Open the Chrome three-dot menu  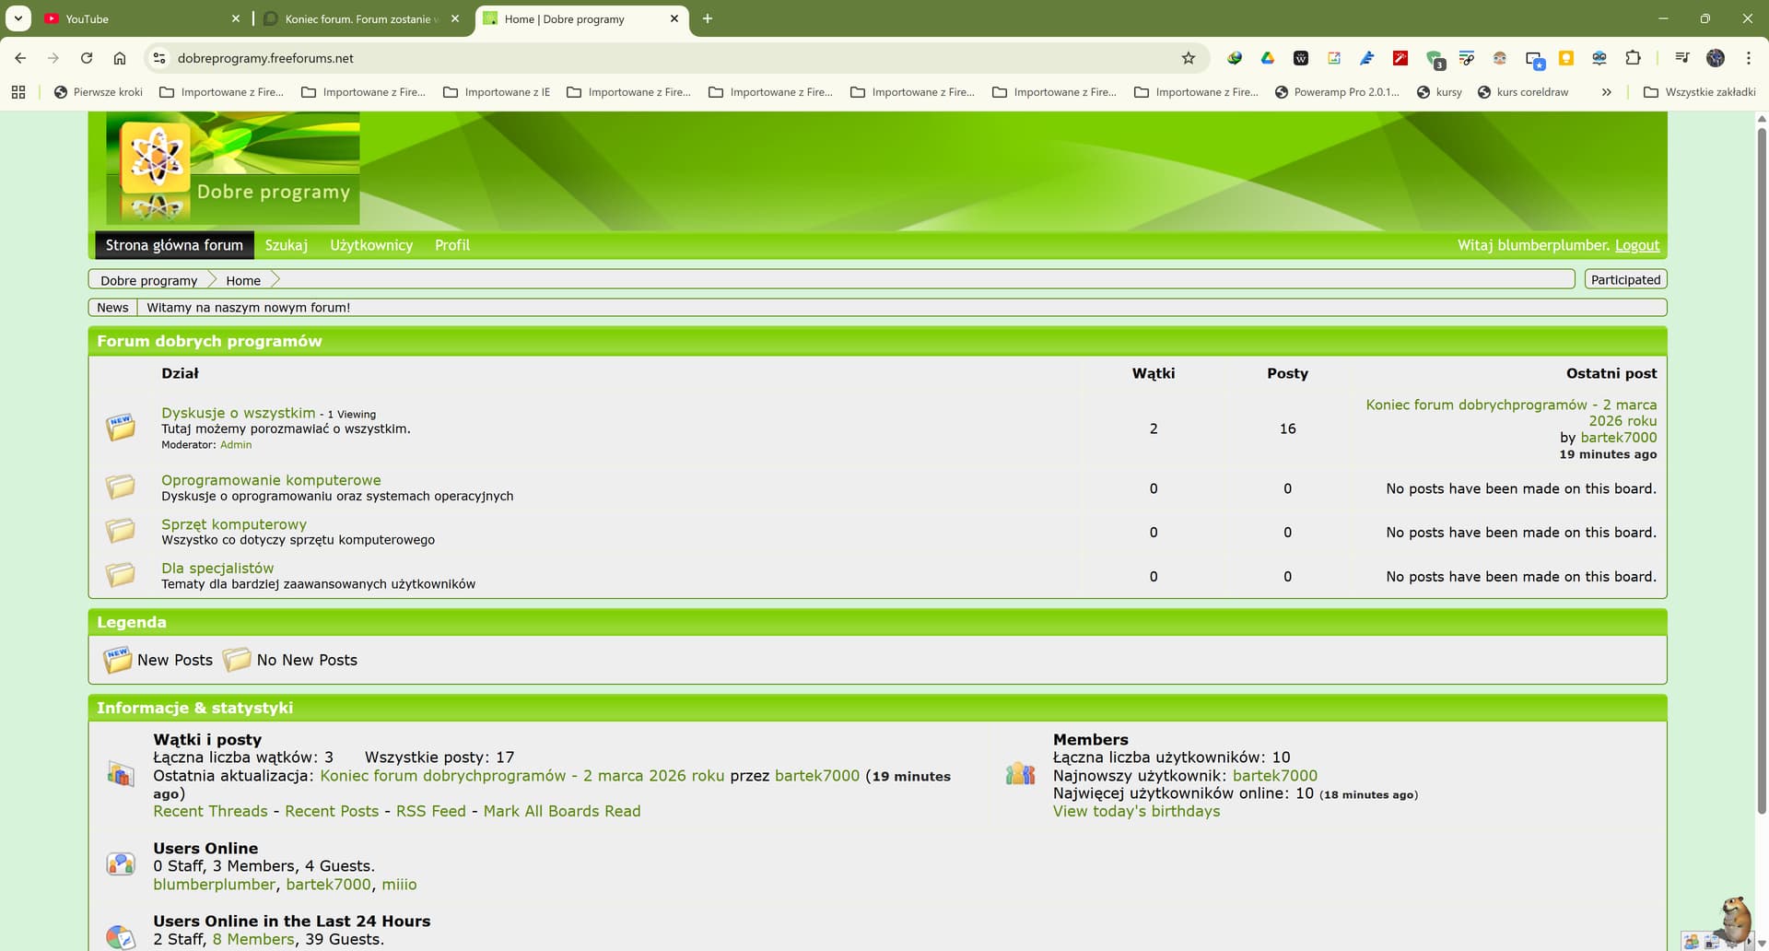coord(1748,58)
